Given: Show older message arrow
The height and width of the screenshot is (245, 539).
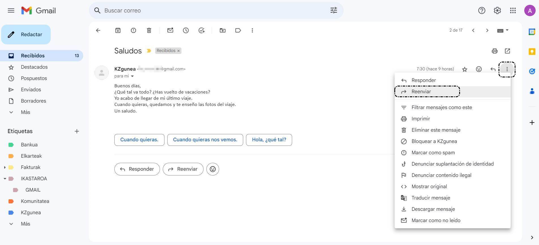Looking at the screenshot, I should pos(487,30).
